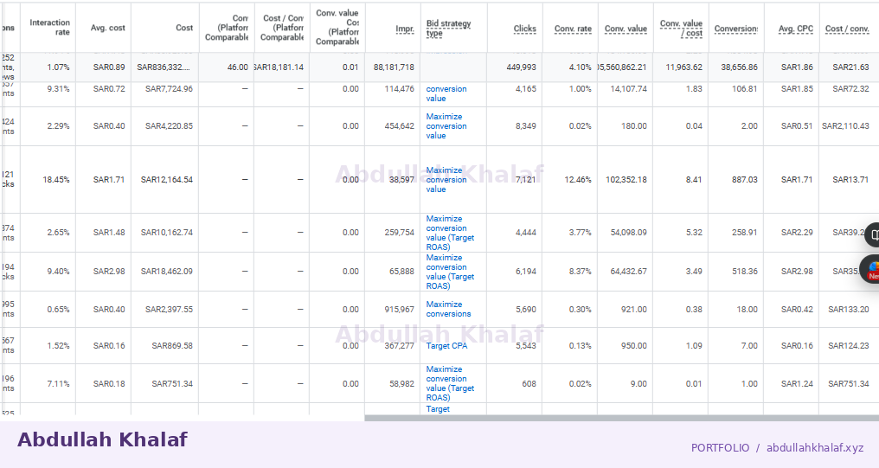Open Maximize conversion value link in SAR12,164.54 row
879x468 pixels.
point(446,179)
